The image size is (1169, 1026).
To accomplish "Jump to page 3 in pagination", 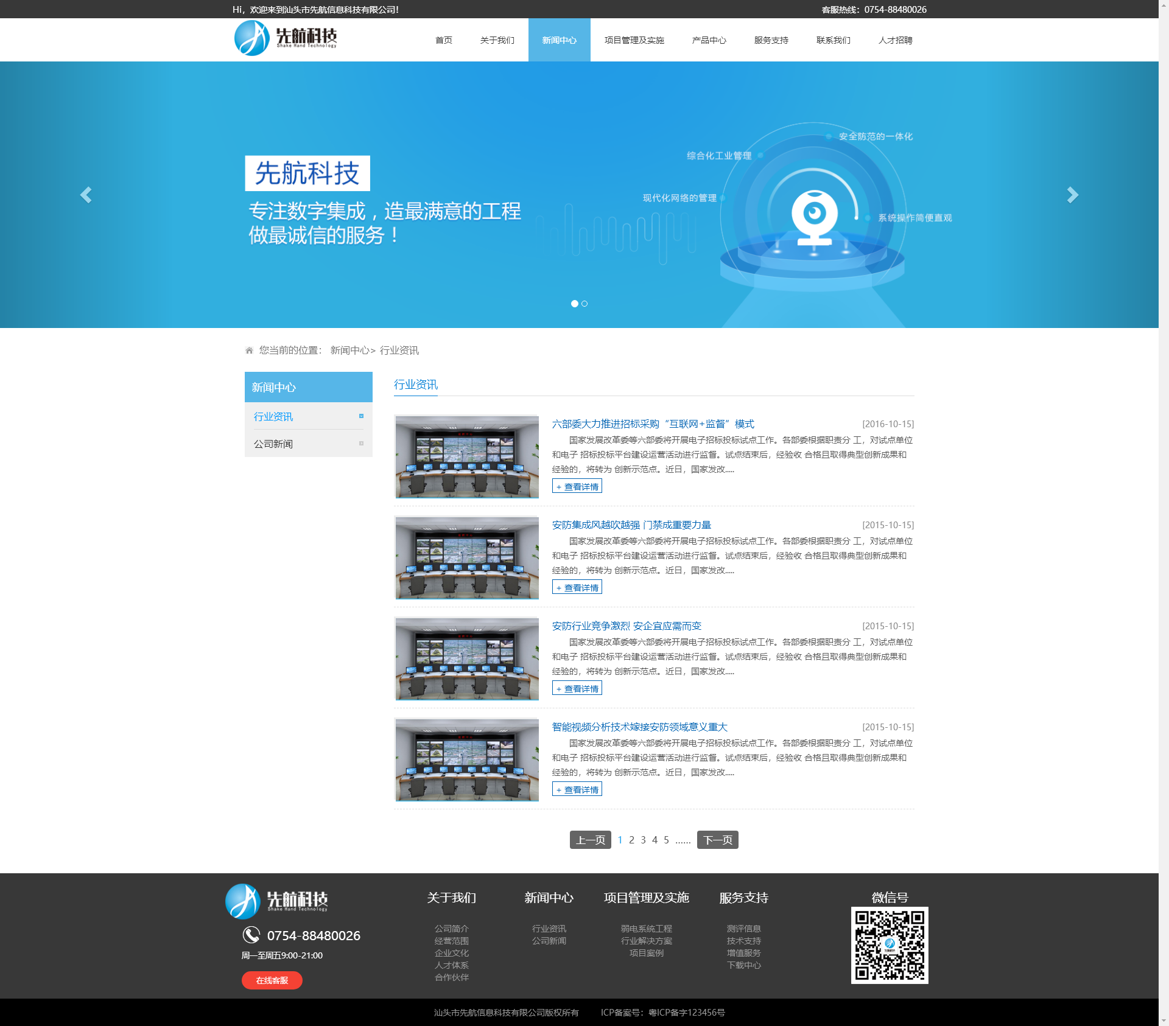I will (x=643, y=840).
